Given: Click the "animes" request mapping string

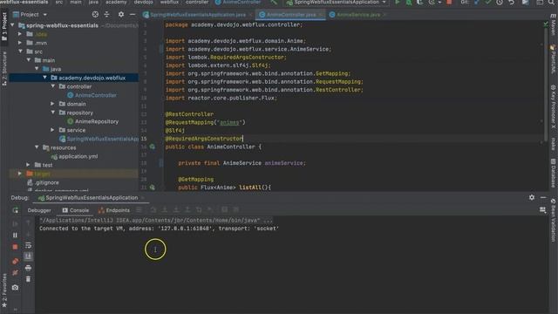Looking at the screenshot, I should pyautogui.click(x=229, y=122).
